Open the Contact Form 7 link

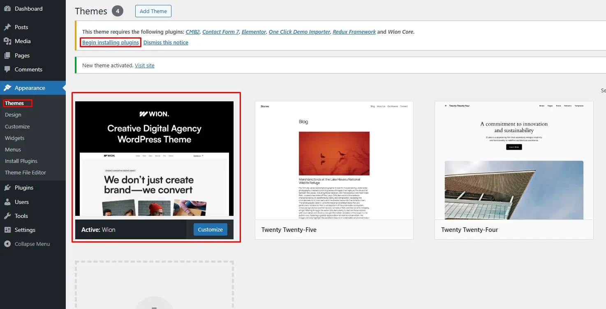point(221,32)
